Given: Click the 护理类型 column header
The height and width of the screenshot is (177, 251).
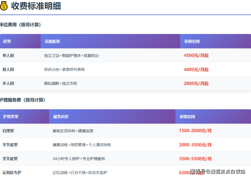Looking at the screenshot, I should pos(11,117).
